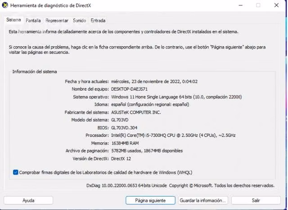The image size is (288, 210).
Task: Click the Sistema operativo label
Action: (91, 97)
